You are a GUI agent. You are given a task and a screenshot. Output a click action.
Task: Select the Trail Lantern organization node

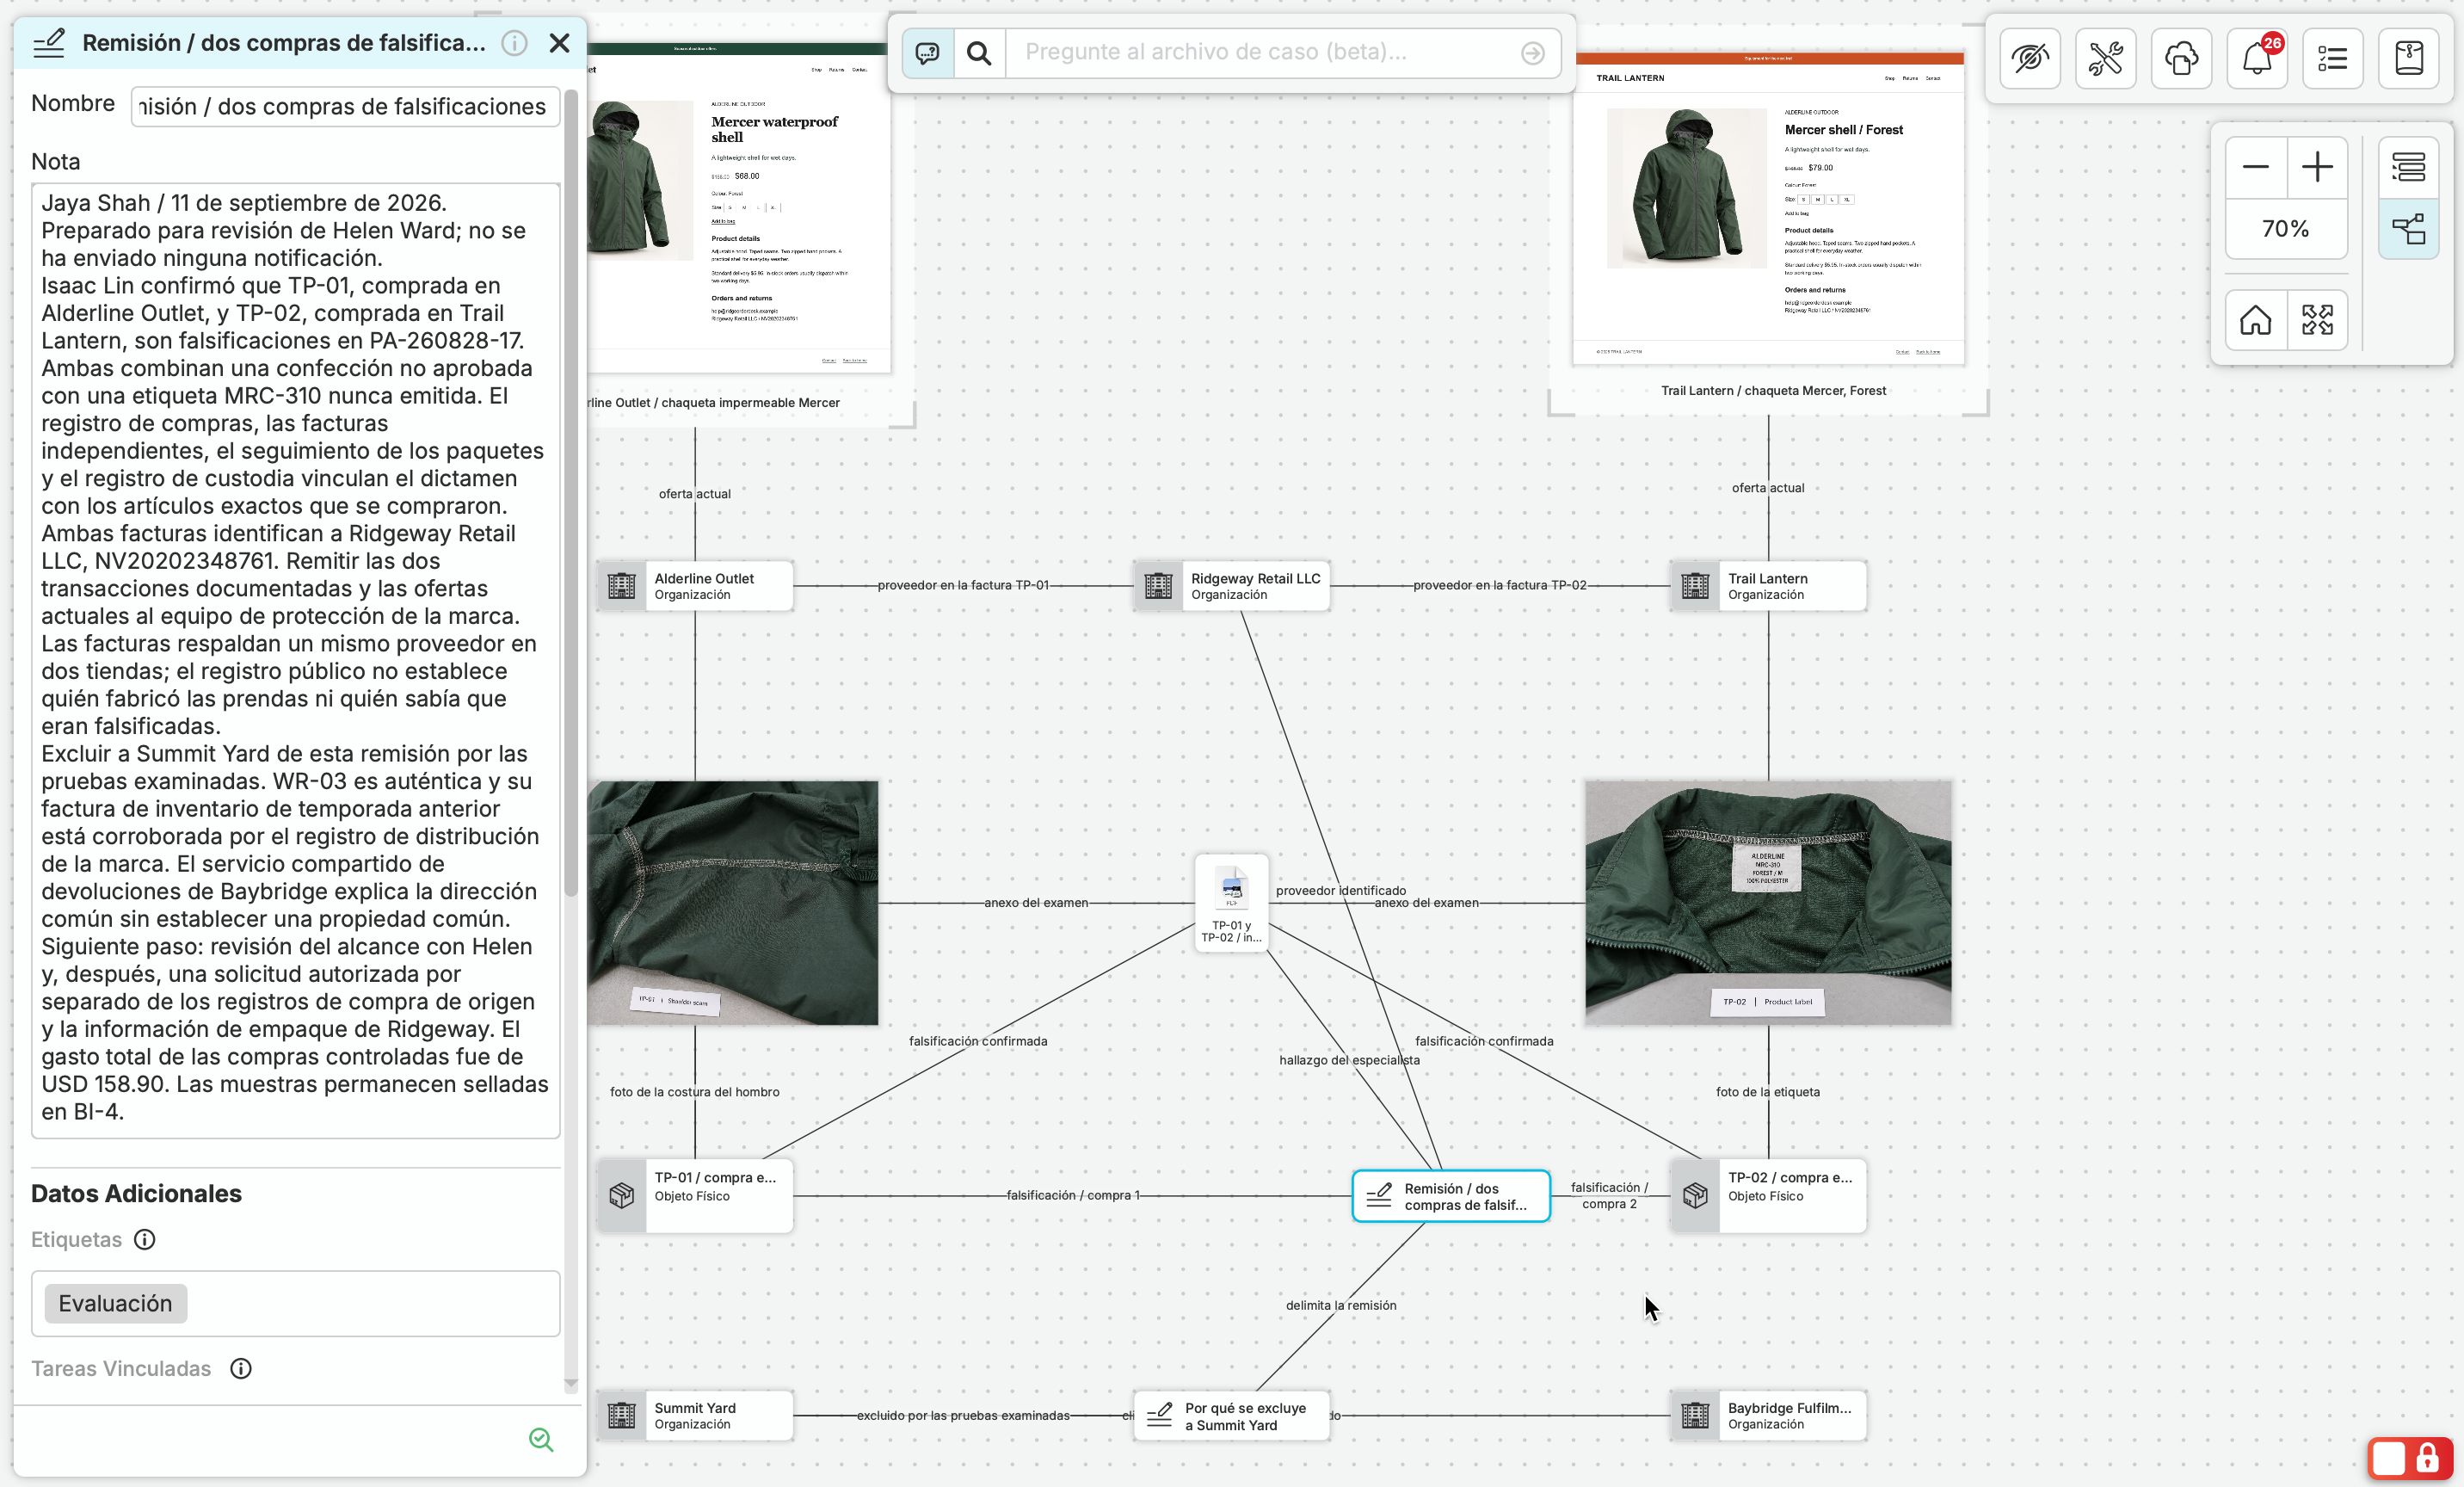(x=1768, y=586)
